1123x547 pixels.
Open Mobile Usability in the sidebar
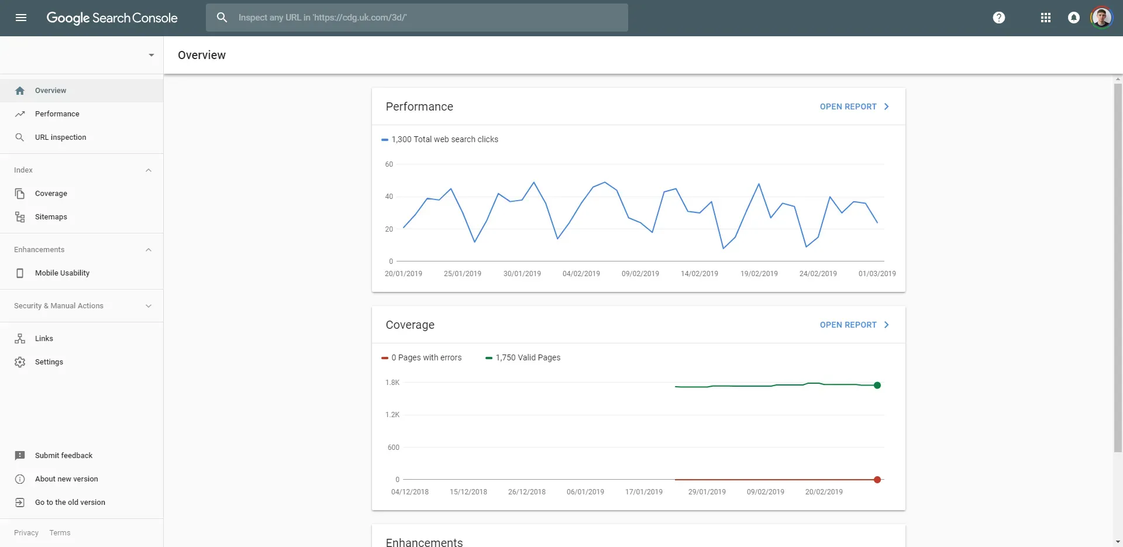(x=81, y=273)
